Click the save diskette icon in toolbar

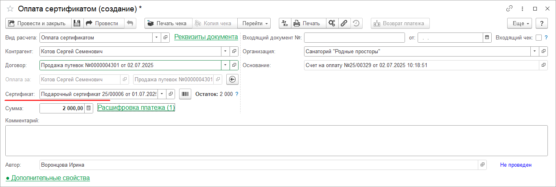pyautogui.click(x=77, y=24)
